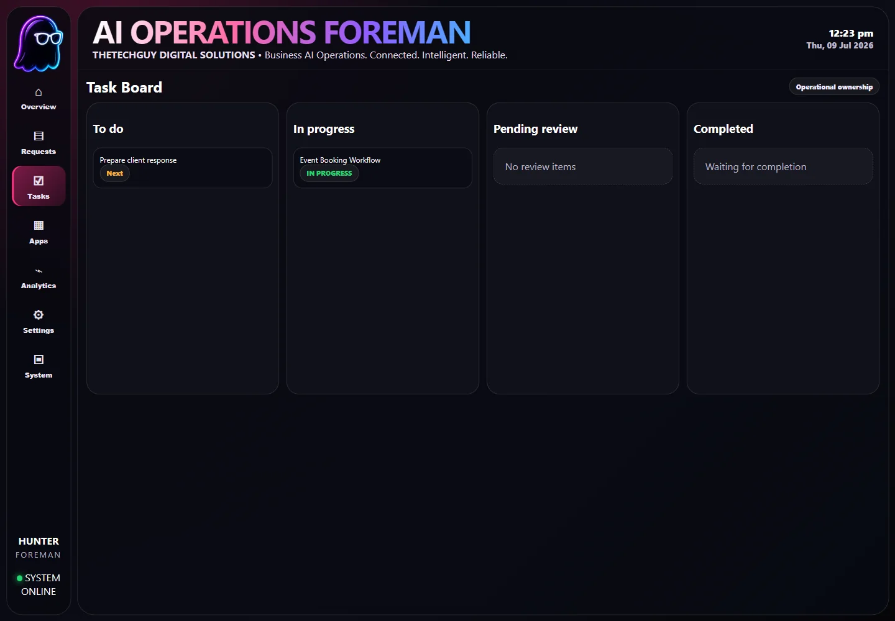Screen dimensions: 895x621
Task: Go to Overview label in sidebar
Action: tap(39, 107)
